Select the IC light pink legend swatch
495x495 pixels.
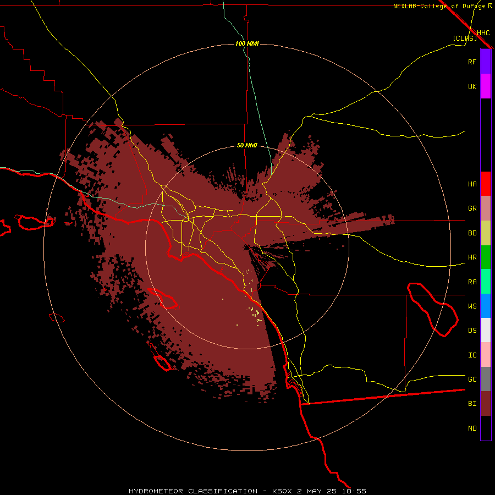tap(486, 355)
